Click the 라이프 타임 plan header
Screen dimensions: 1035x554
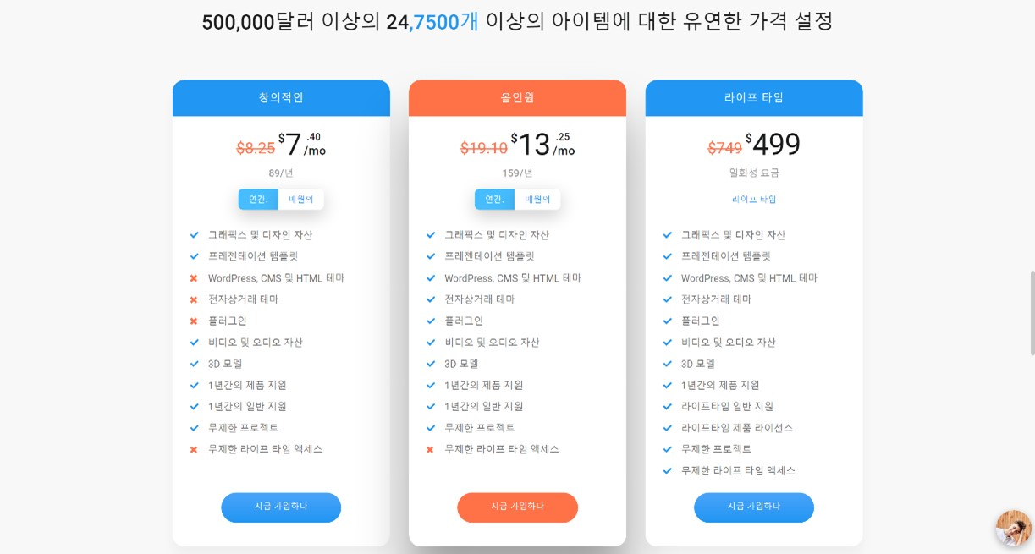coord(754,98)
